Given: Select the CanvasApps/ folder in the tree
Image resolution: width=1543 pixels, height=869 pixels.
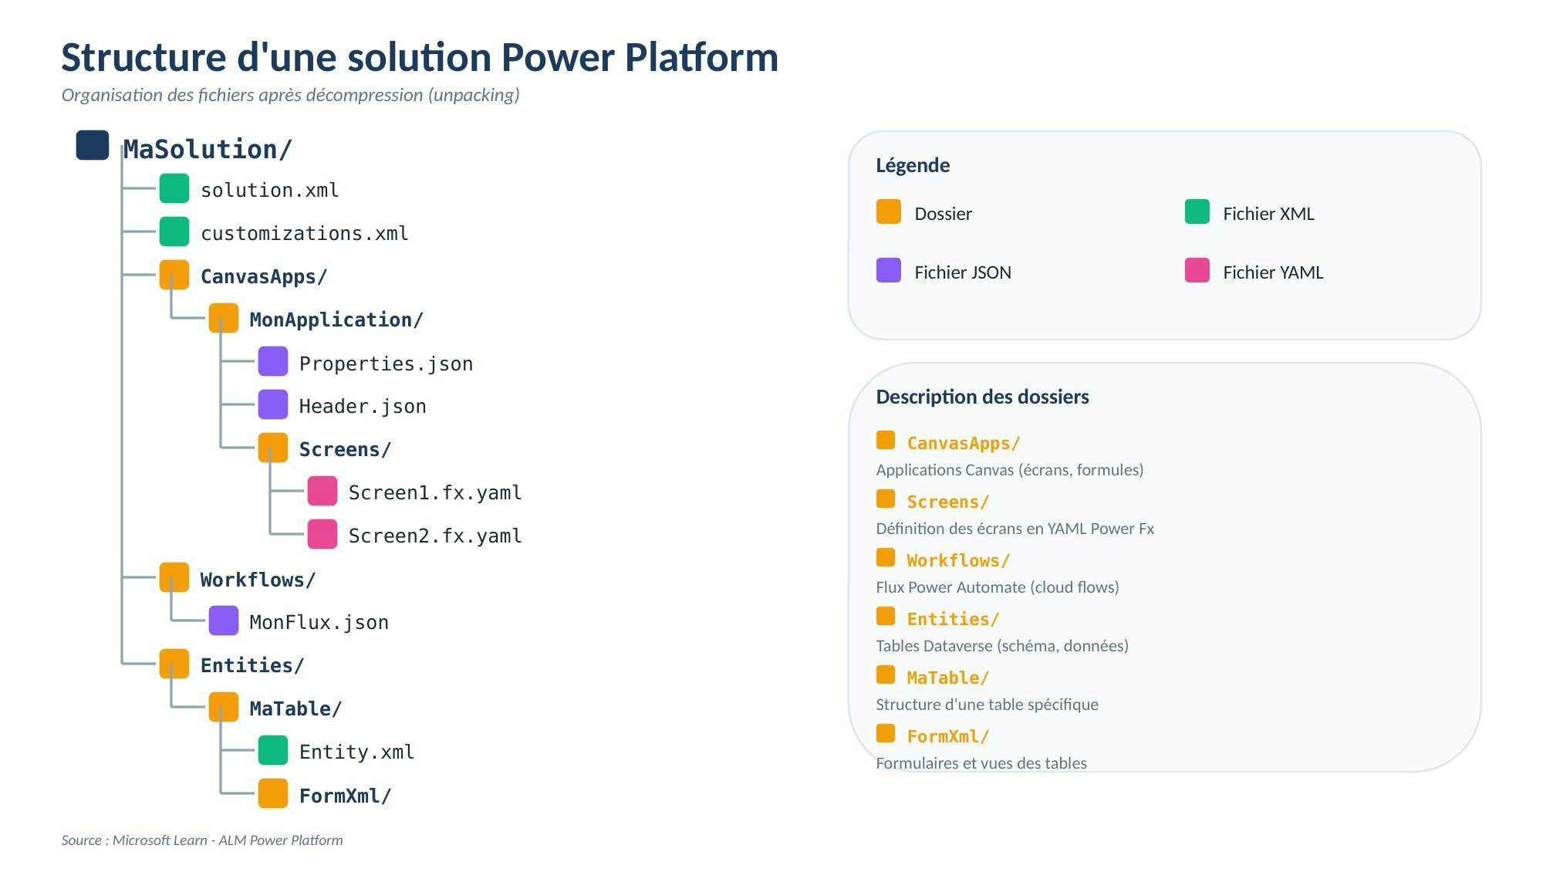Looking at the screenshot, I should pyautogui.click(x=264, y=276).
